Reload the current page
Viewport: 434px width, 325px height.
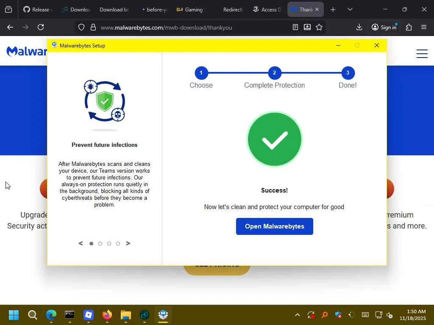coord(41,27)
